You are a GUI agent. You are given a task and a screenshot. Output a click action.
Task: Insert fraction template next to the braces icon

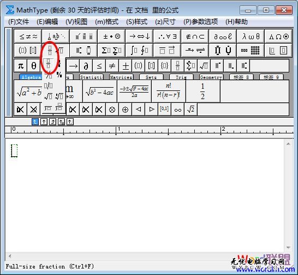point(177,66)
